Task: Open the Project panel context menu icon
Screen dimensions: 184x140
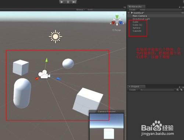Action: coord(183,87)
